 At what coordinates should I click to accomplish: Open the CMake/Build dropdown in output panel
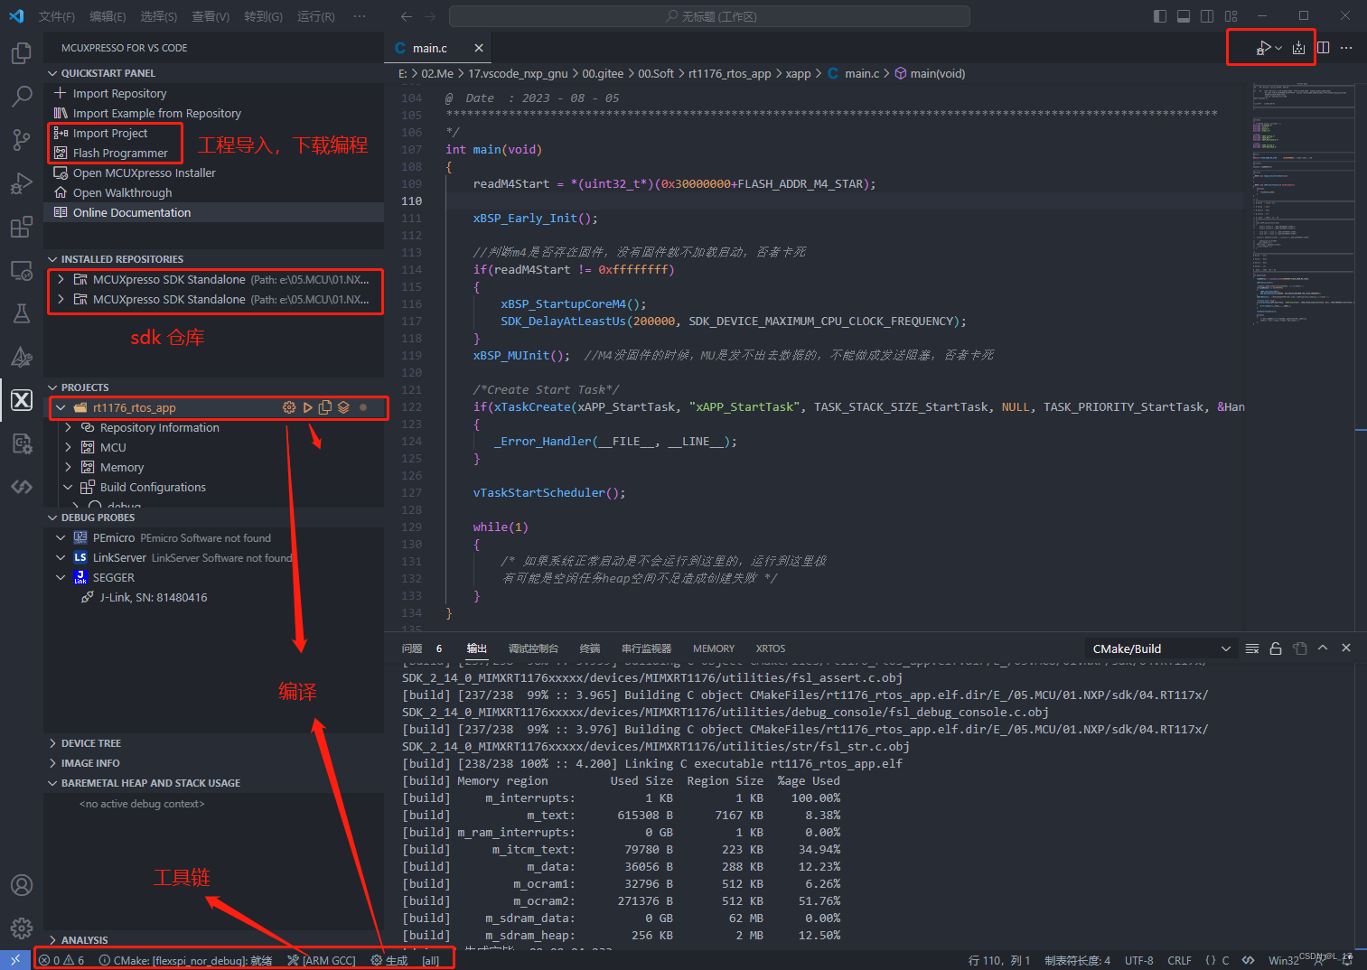pos(1161,648)
